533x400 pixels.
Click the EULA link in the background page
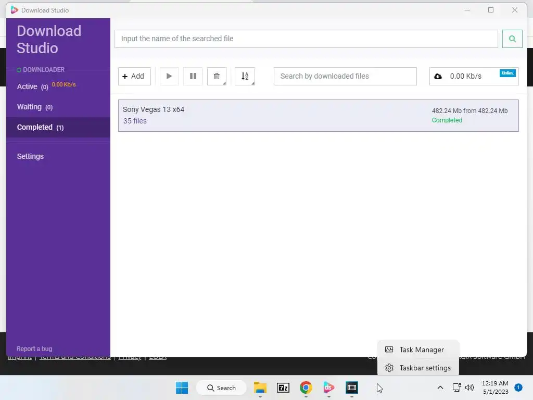[x=158, y=357]
